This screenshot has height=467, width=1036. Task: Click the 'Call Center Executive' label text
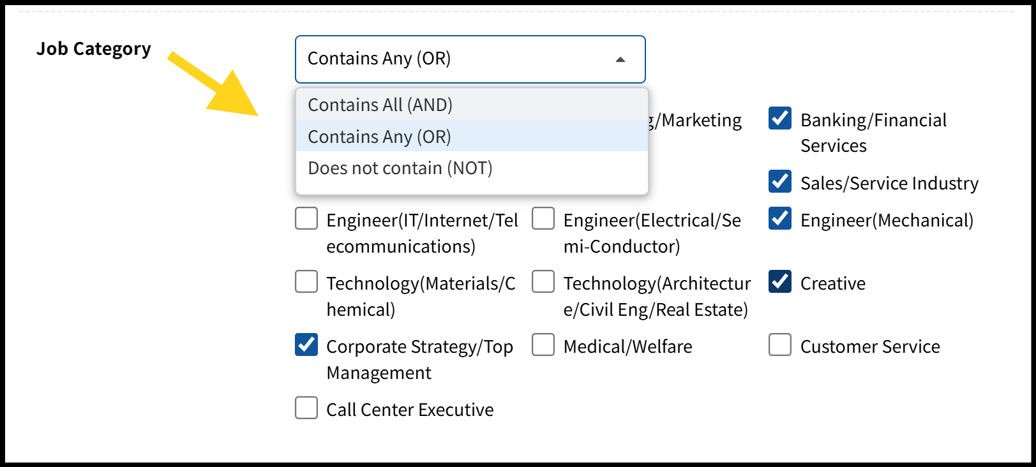click(x=410, y=410)
